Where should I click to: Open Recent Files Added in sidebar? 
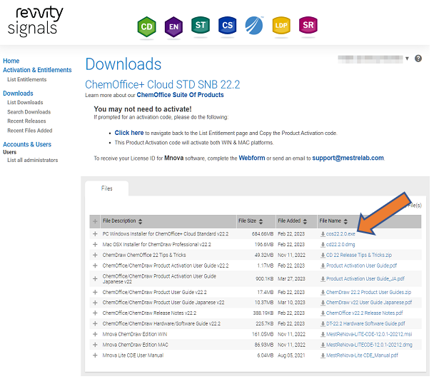coord(30,131)
